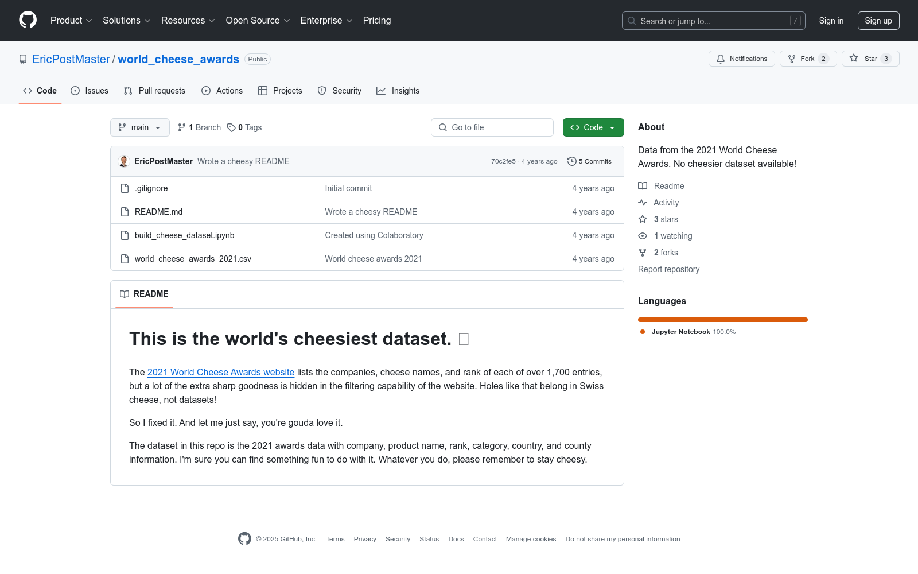Screen dimensions: 918x574
Task: Click the tag icon beside 0 Tags
Action: 231,127
